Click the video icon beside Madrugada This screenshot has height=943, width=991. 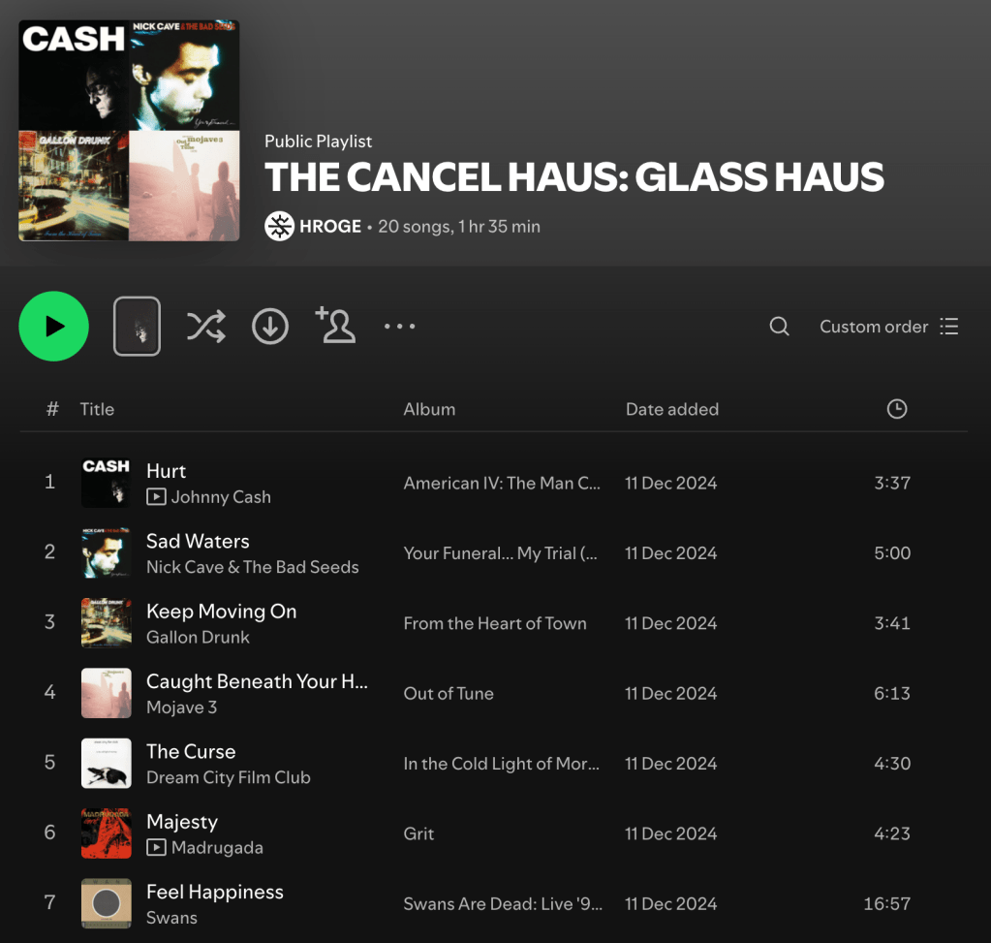click(x=156, y=847)
